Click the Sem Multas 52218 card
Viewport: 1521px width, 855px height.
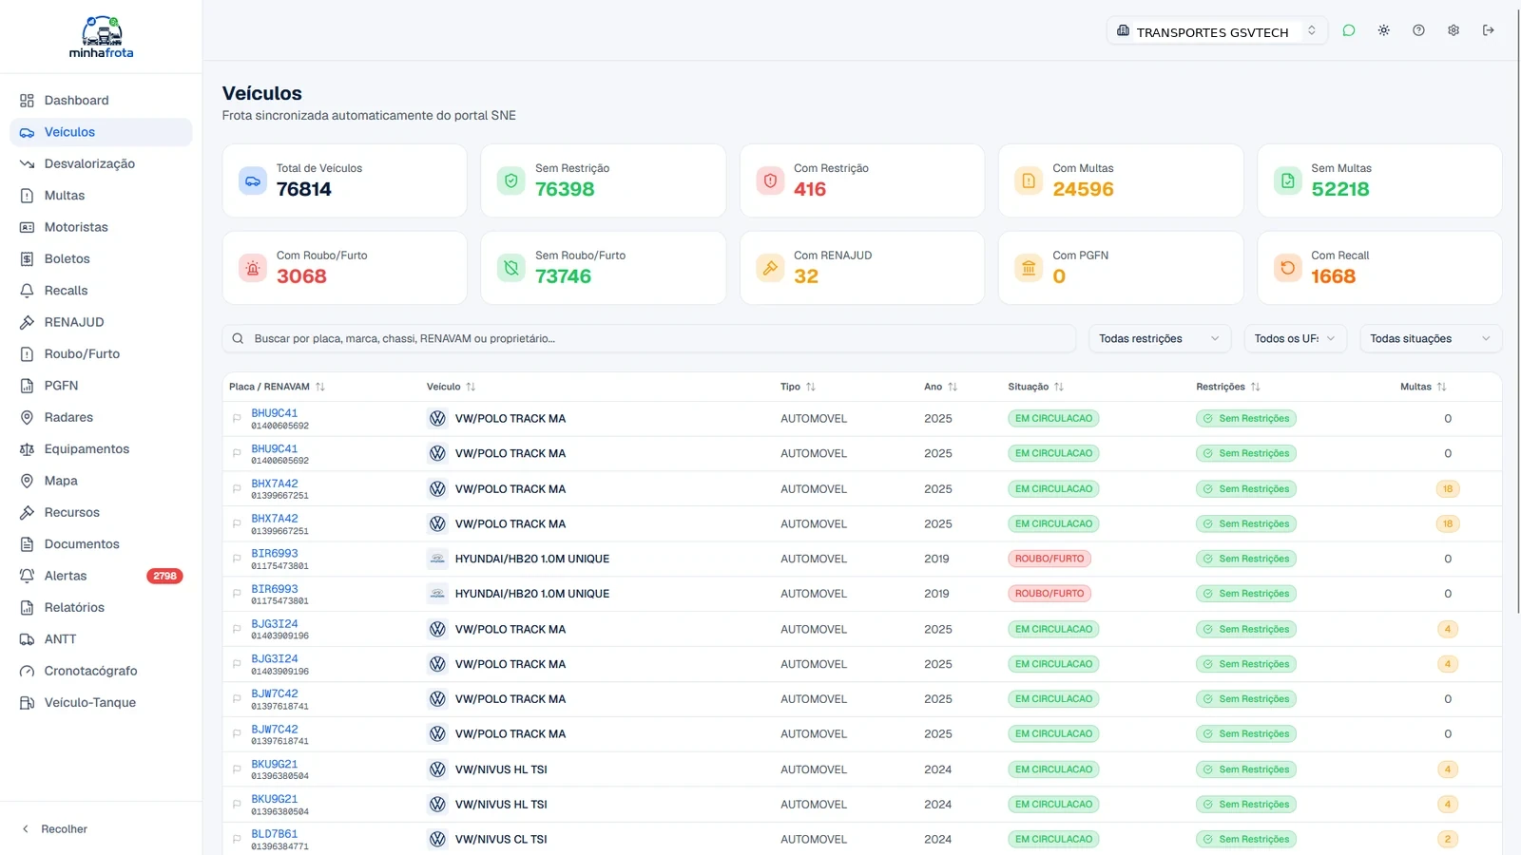point(1379,180)
